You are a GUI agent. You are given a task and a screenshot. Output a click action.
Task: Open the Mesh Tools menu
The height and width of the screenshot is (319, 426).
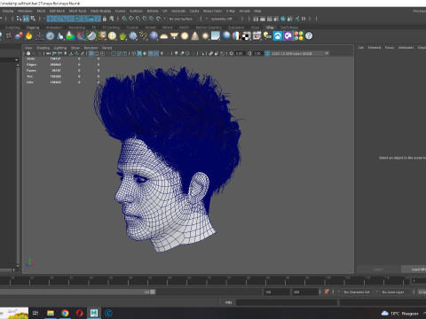point(77,11)
